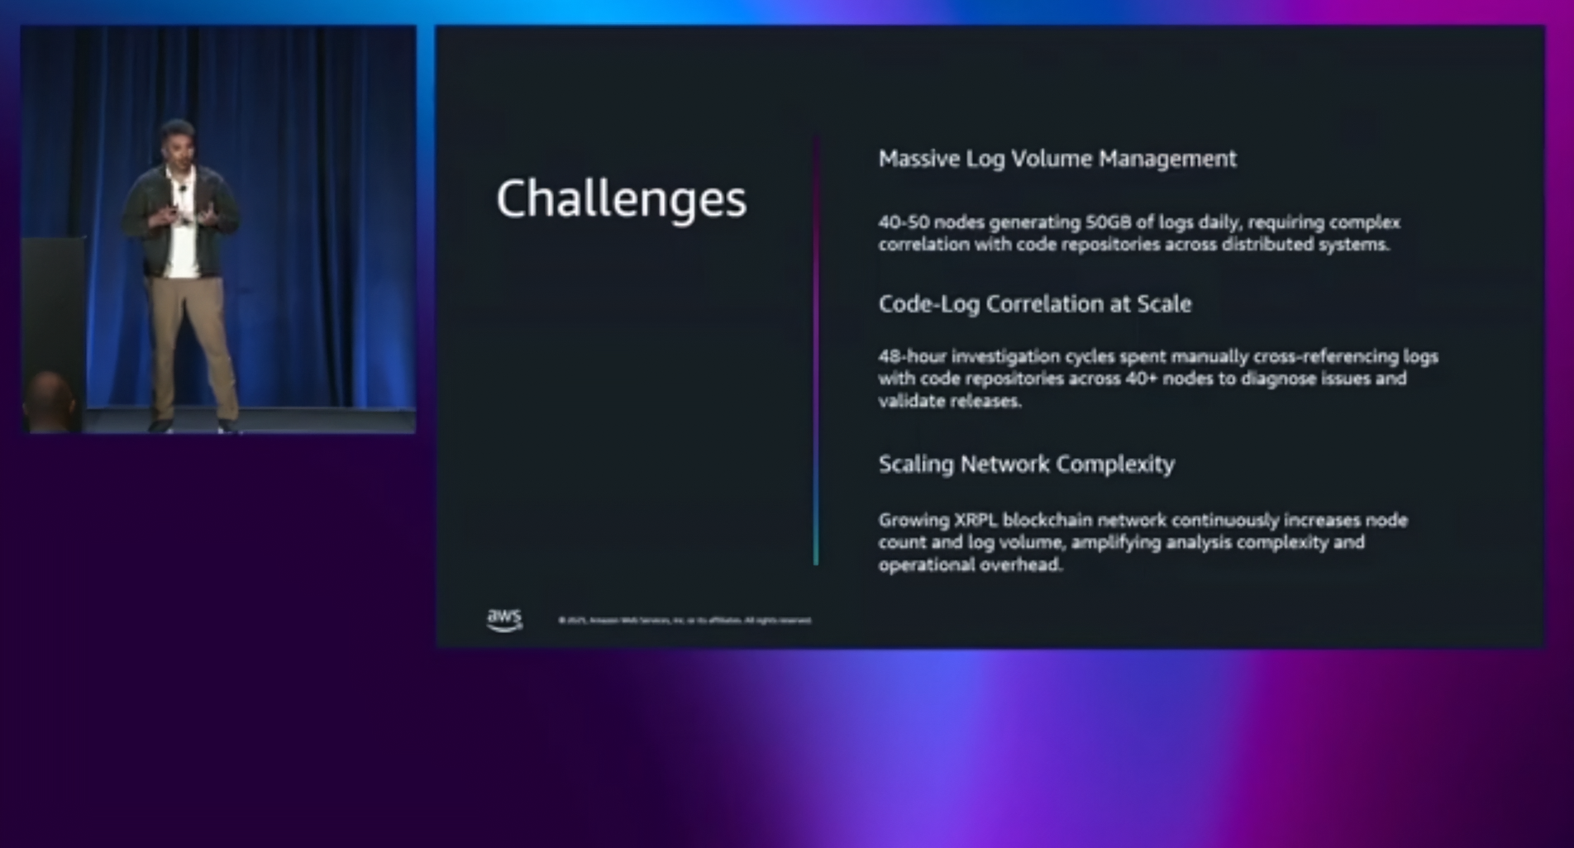Click the Amazon copyright notice in slide footer
The width and height of the screenshot is (1574, 848).
[x=684, y=621]
